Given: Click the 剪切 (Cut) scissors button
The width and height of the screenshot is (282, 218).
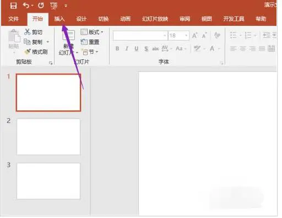Looking at the screenshot, I should [33, 32].
